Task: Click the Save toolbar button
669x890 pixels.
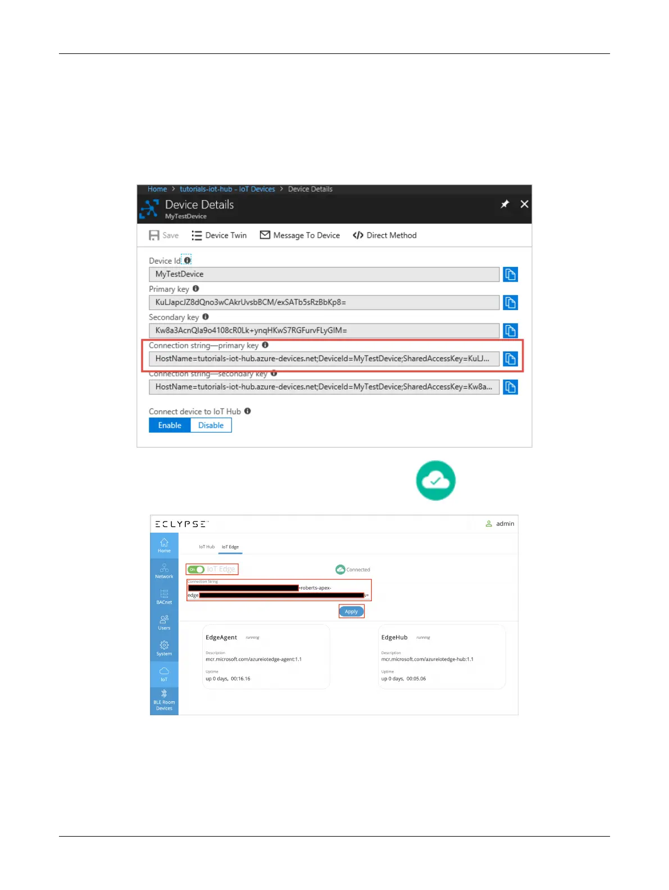Action: (x=163, y=235)
